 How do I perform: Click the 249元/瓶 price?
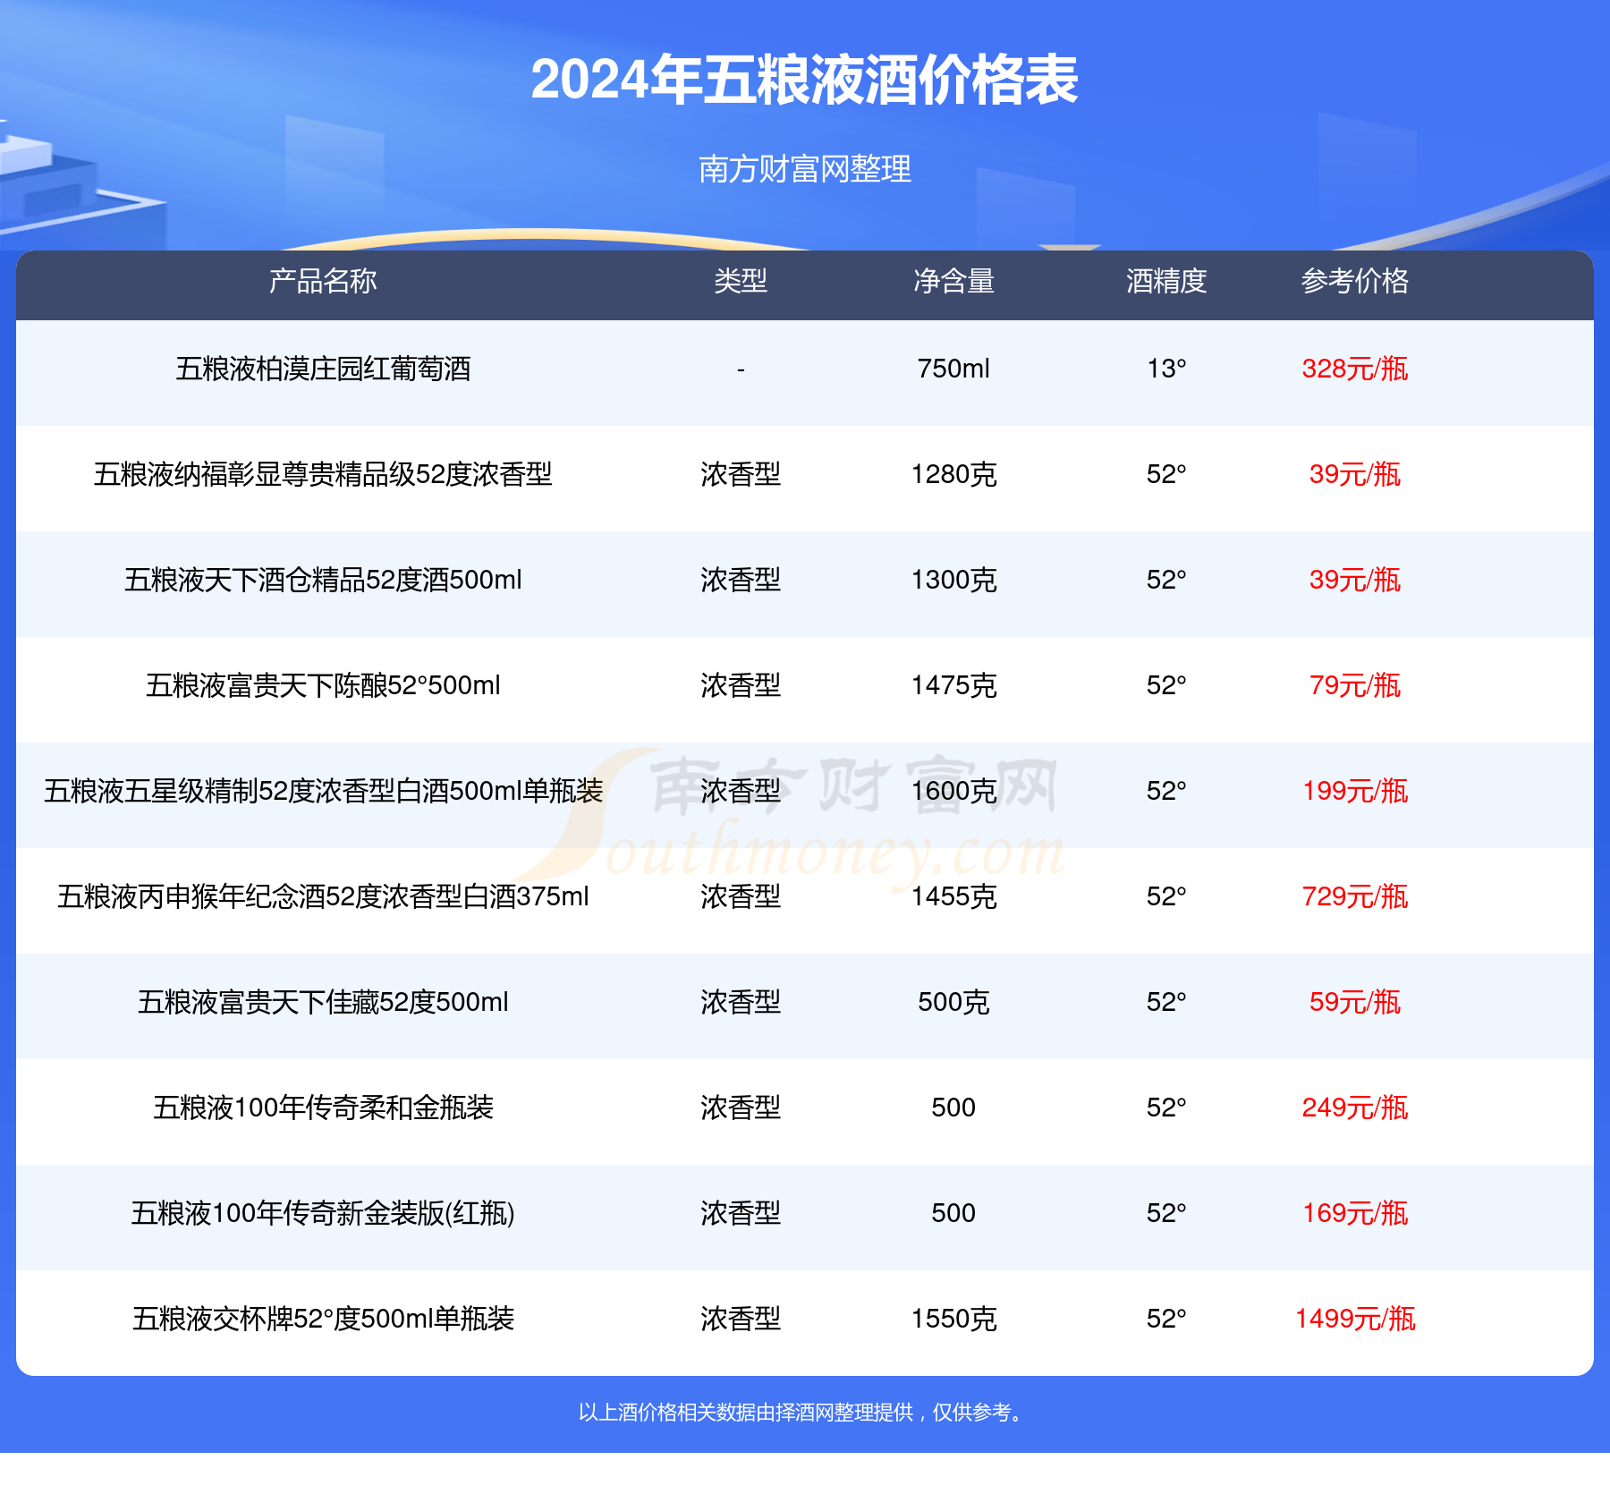point(1355,1108)
